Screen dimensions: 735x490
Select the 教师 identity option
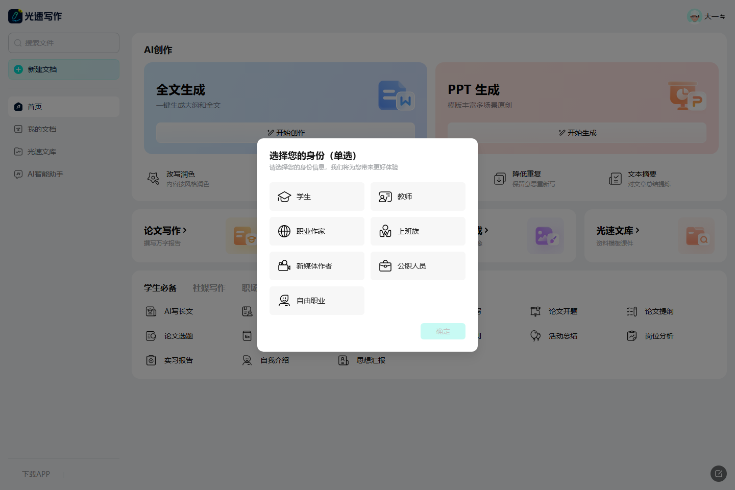click(x=418, y=197)
